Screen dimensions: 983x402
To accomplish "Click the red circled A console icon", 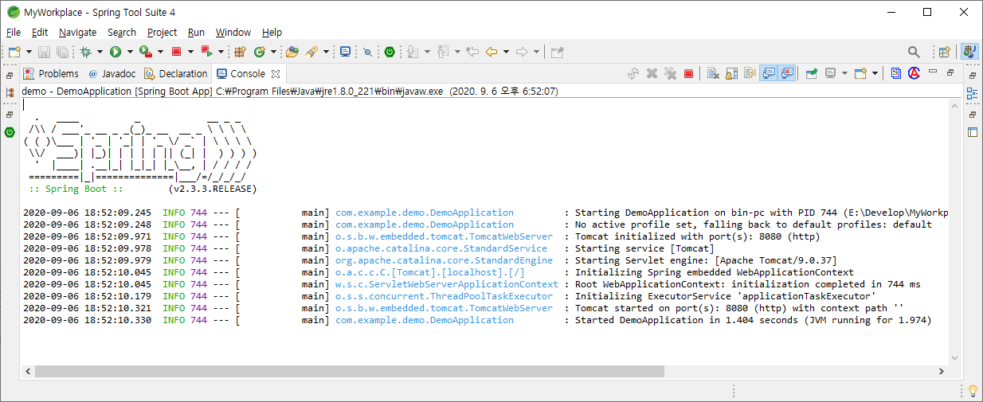I will (914, 73).
